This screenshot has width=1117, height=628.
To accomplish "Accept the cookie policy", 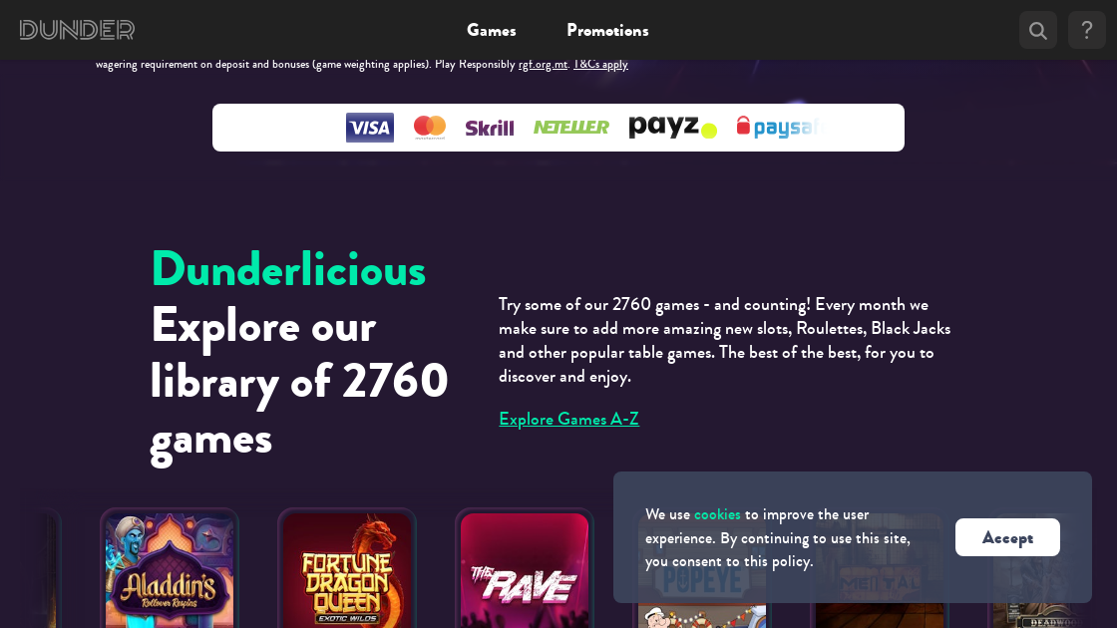I will (x=1007, y=537).
